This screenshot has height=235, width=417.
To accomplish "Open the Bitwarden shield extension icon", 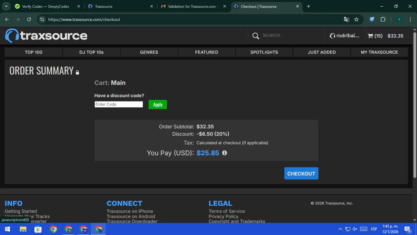I will pos(372,19).
